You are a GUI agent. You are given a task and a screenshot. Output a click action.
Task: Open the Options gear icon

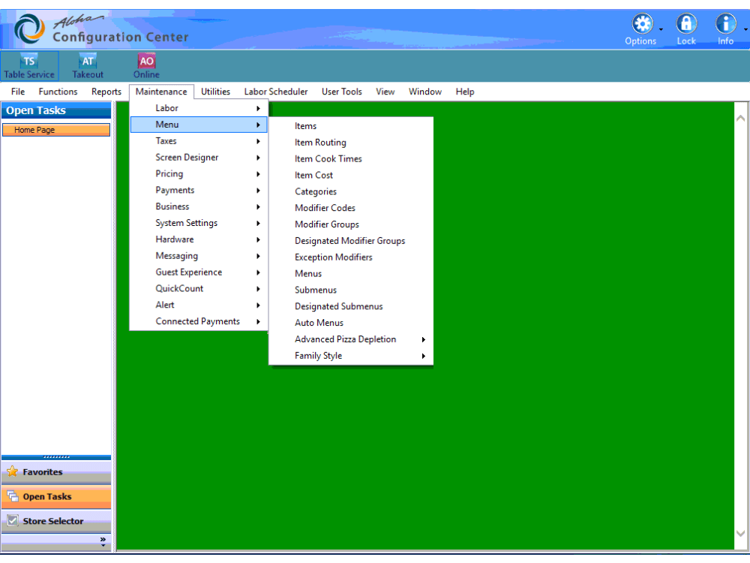click(x=642, y=23)
